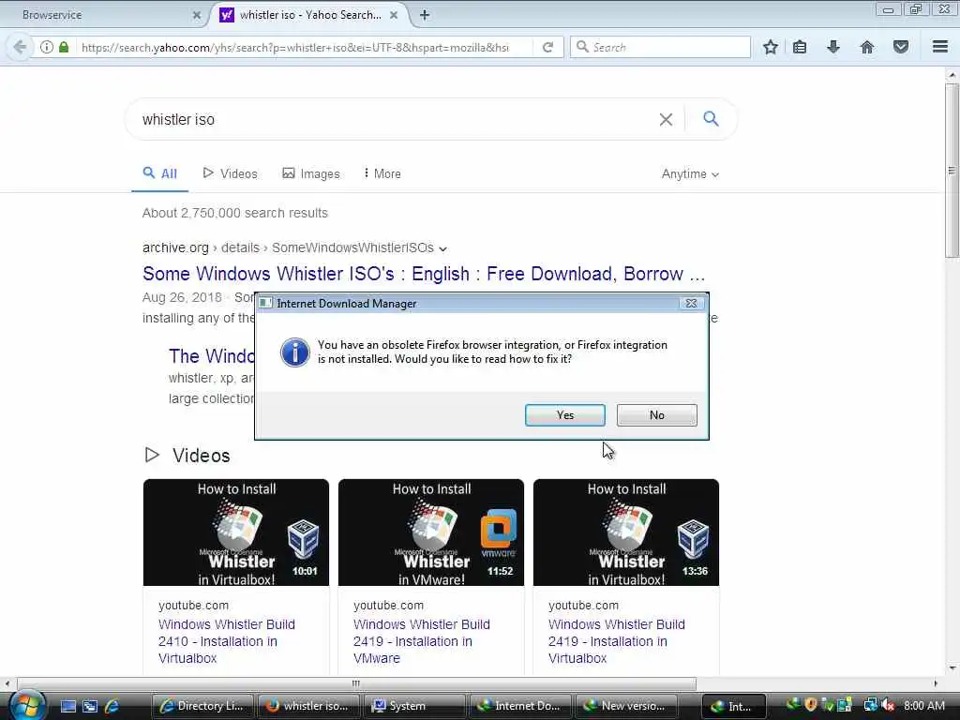Click the info icon in IDM dialog

click(x=295, y=352)
